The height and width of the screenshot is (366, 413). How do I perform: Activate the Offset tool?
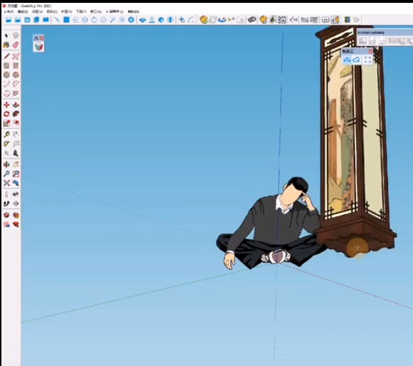pos(16,123)
